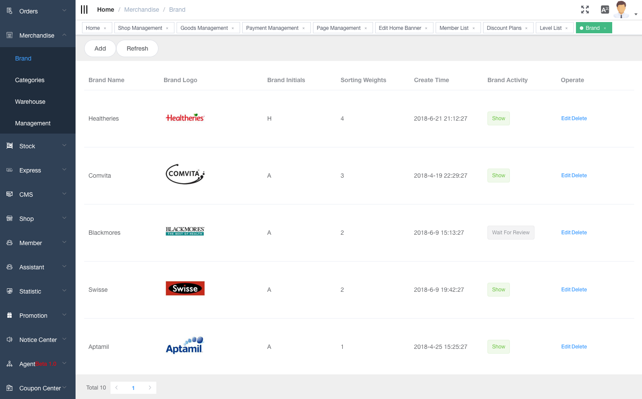The height and width of the screenshot is (399, 642).
Task: Close the Discount Plans tab
Action: (x=526, y=28)
